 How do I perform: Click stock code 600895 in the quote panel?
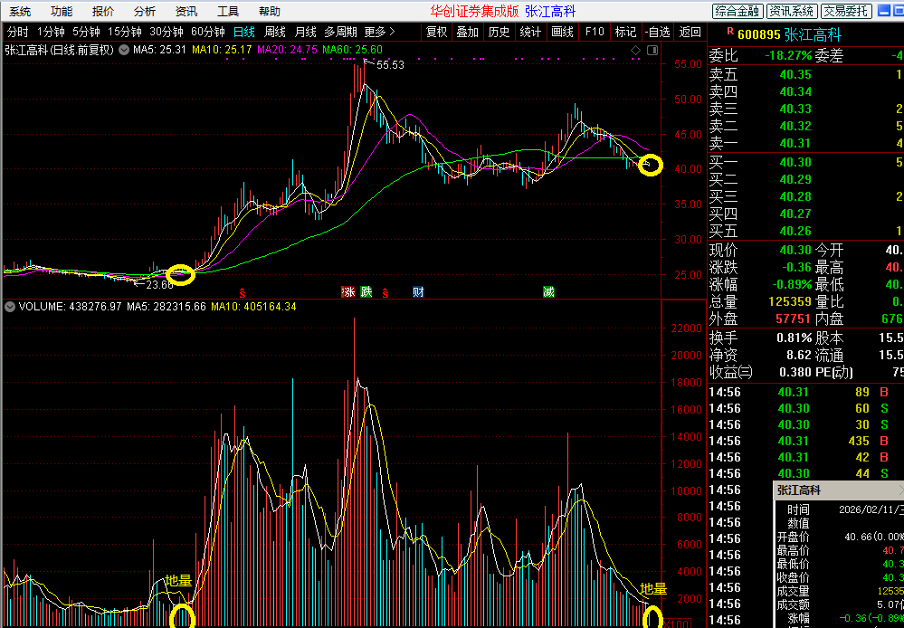[758, 35]
